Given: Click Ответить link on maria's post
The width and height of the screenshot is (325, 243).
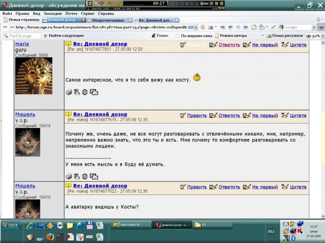Looking at the screenshot, I should pyautogui.click(x=229, y=45).
